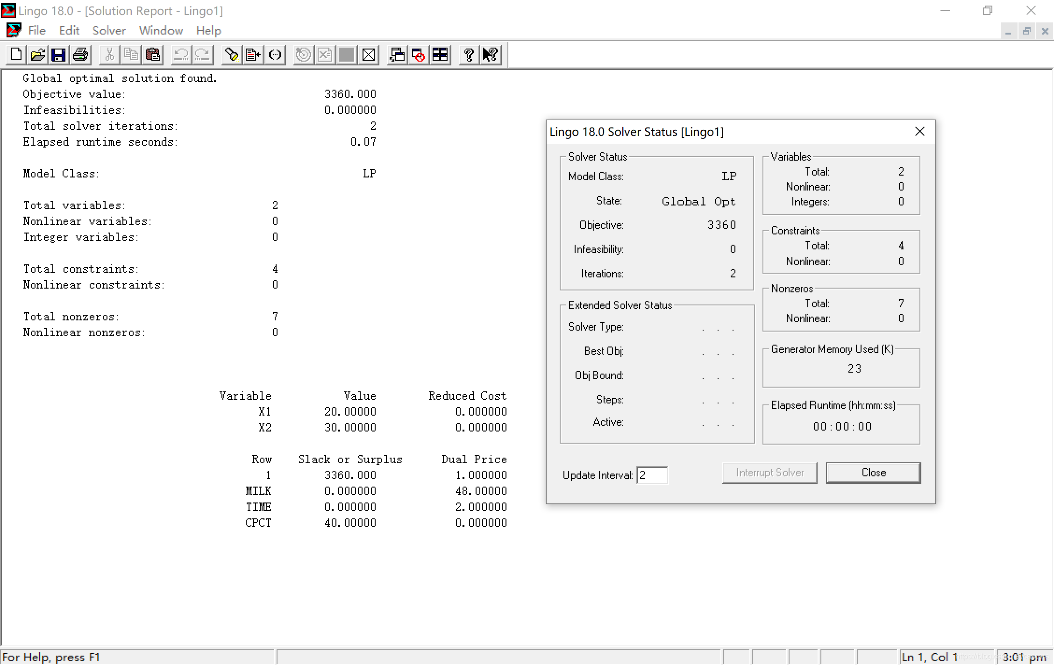
Task: Click the Paste icon in toolbar
Action: 153,54
